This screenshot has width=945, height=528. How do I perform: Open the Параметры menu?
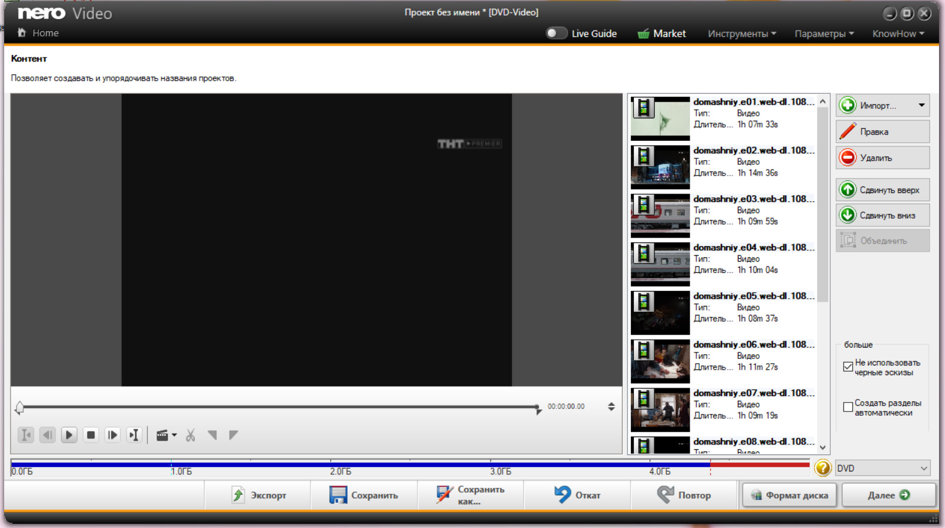(x=824, y=34)
